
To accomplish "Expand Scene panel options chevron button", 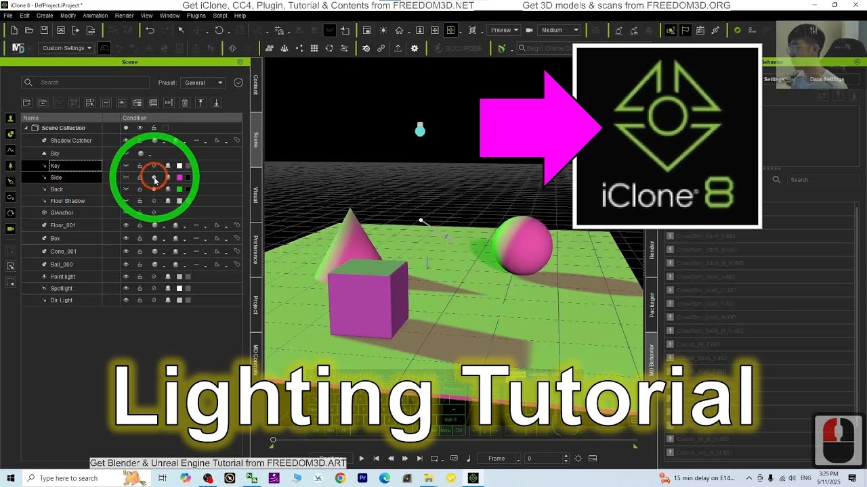I will tap(238, 83).
